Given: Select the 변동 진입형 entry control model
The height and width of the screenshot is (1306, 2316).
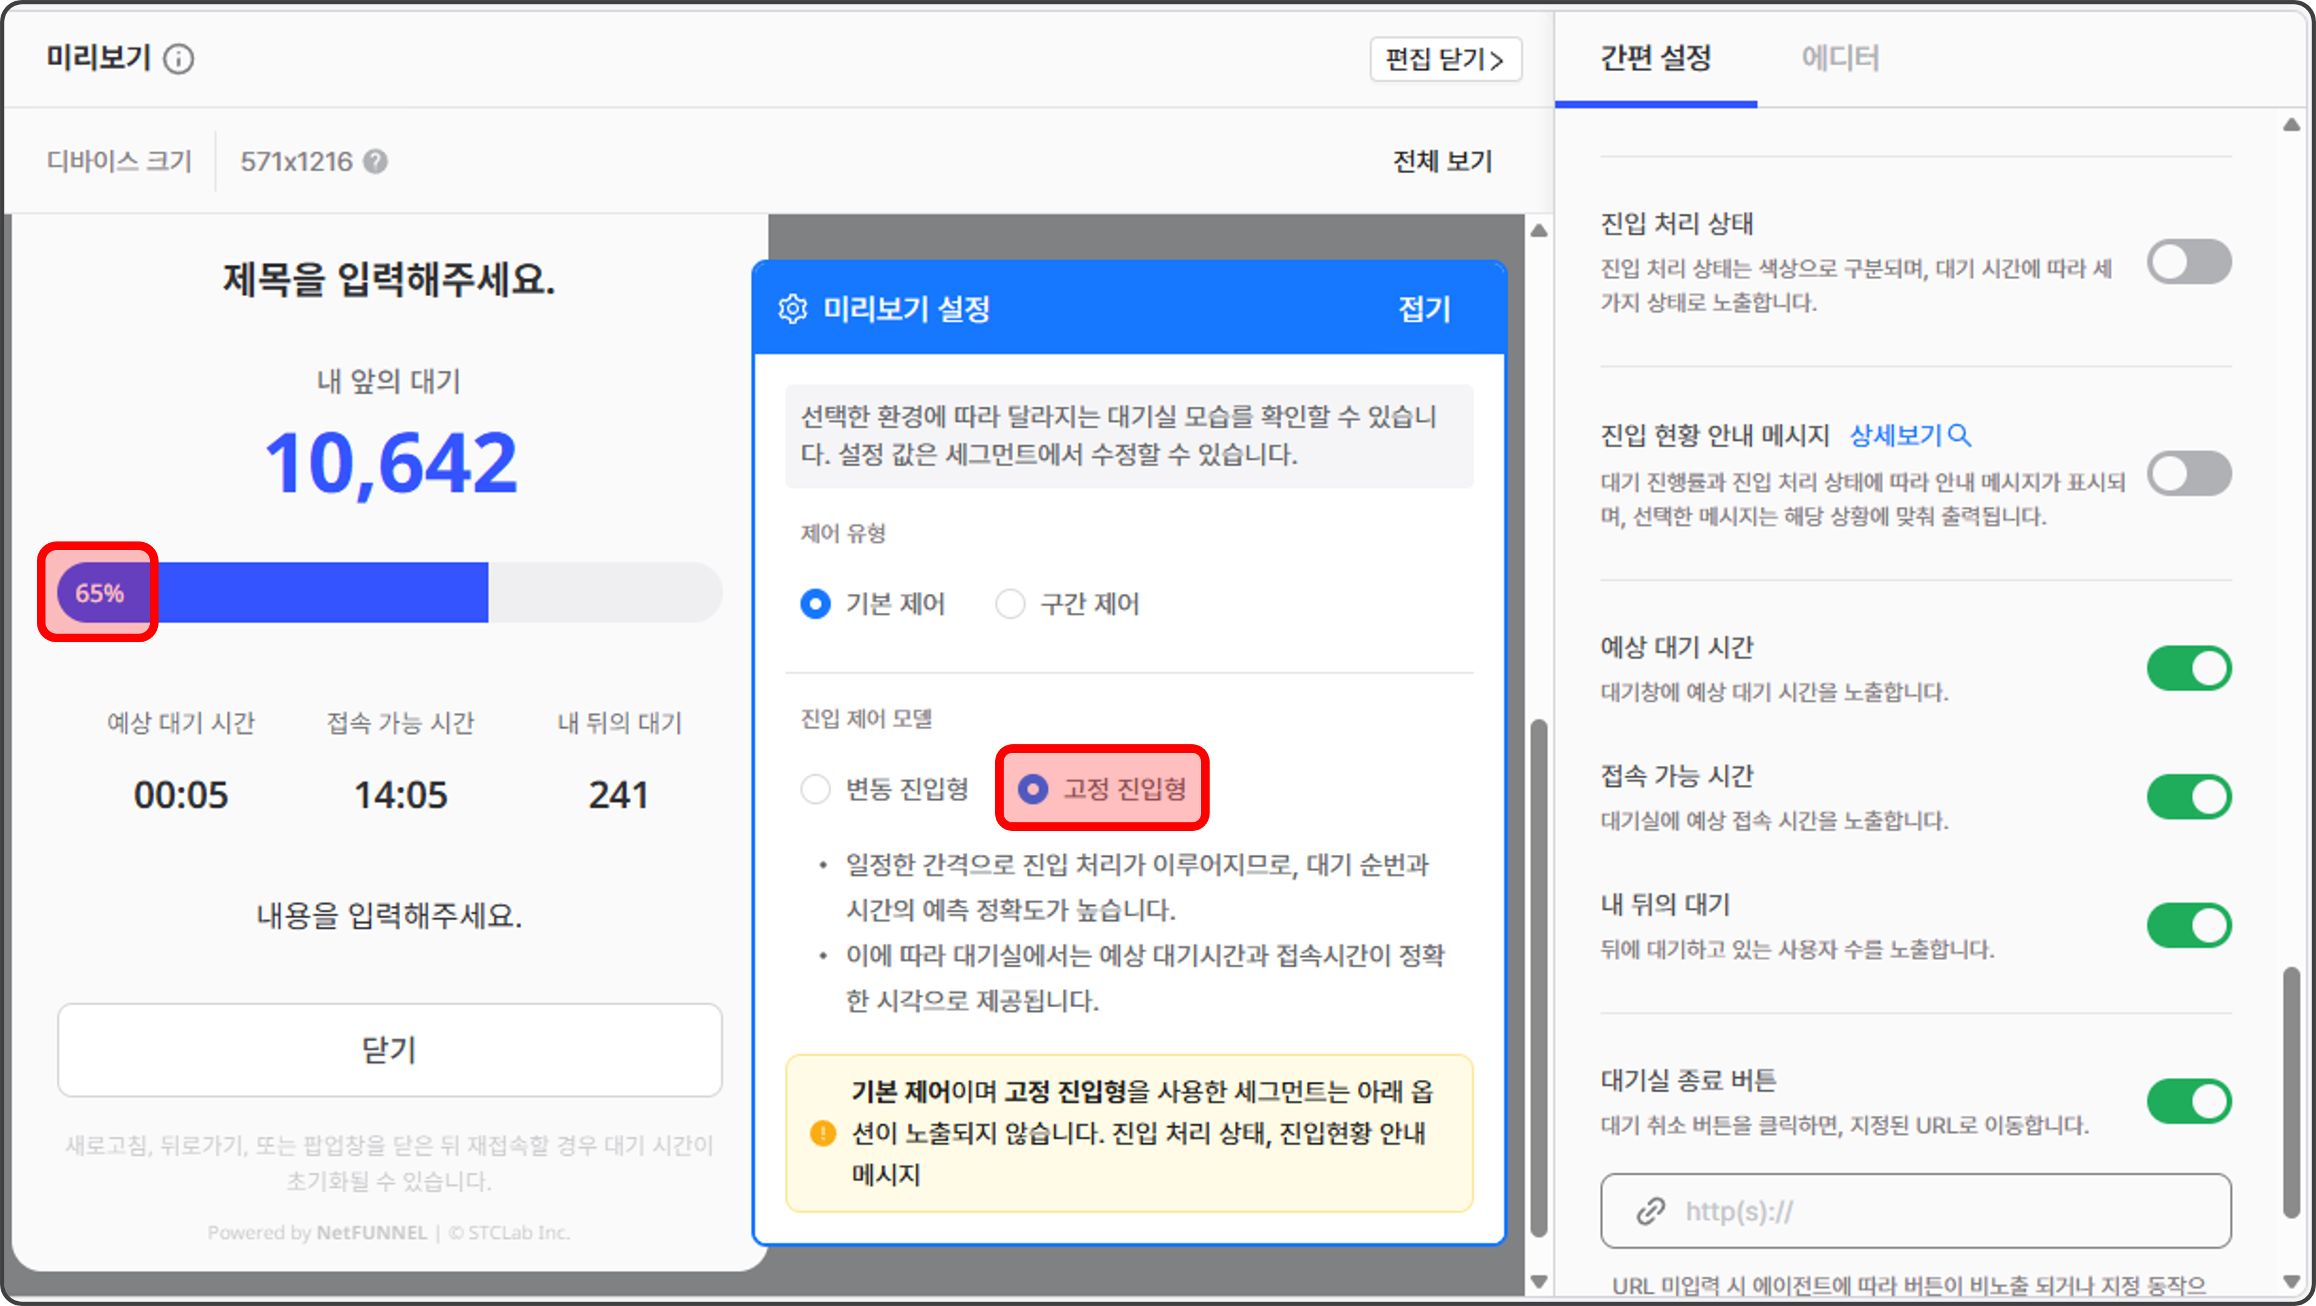Looking at the screenshot, I should pyautogui.click(x=816, y=789).
